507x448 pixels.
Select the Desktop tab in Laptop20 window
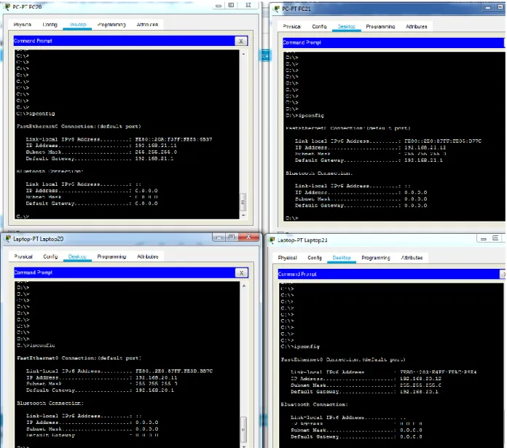77,256
